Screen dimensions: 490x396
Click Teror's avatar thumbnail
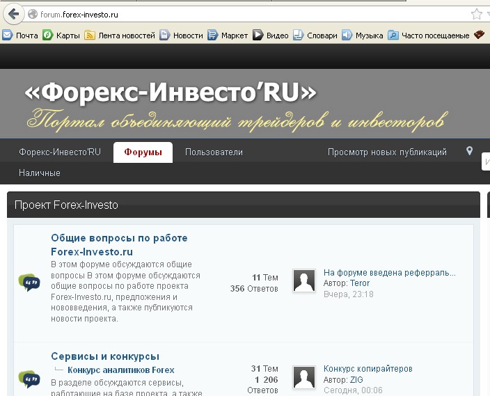point(303,280)
